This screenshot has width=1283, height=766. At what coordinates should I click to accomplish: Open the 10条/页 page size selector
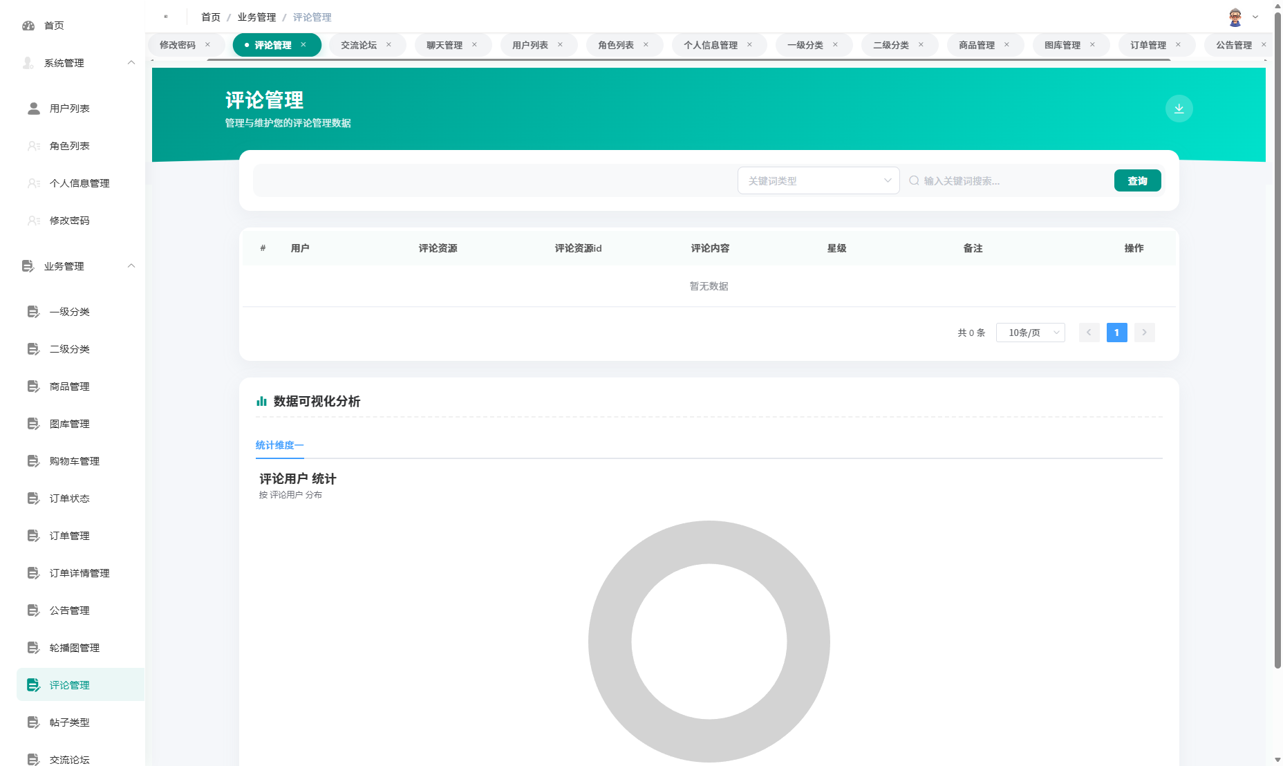pyautogui.click(x=1029, y=332)
